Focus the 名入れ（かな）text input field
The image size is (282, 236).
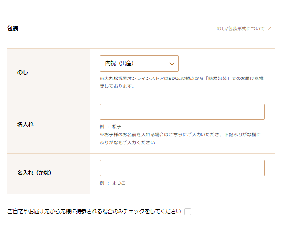[182, 168]
